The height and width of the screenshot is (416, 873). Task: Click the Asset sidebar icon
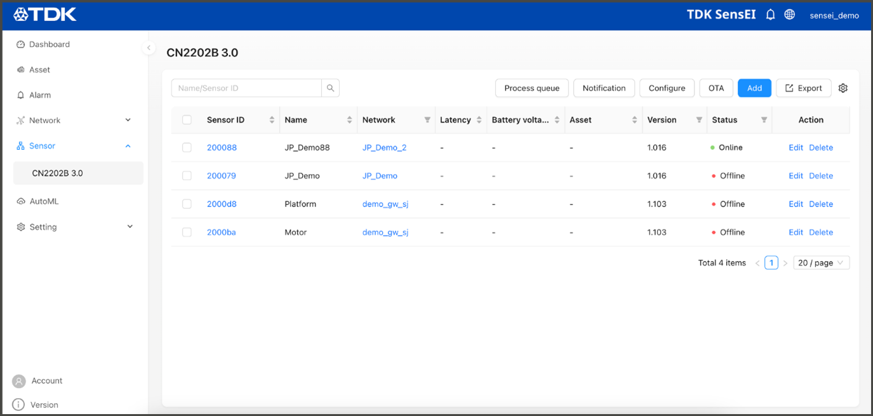tap(20, 70)
